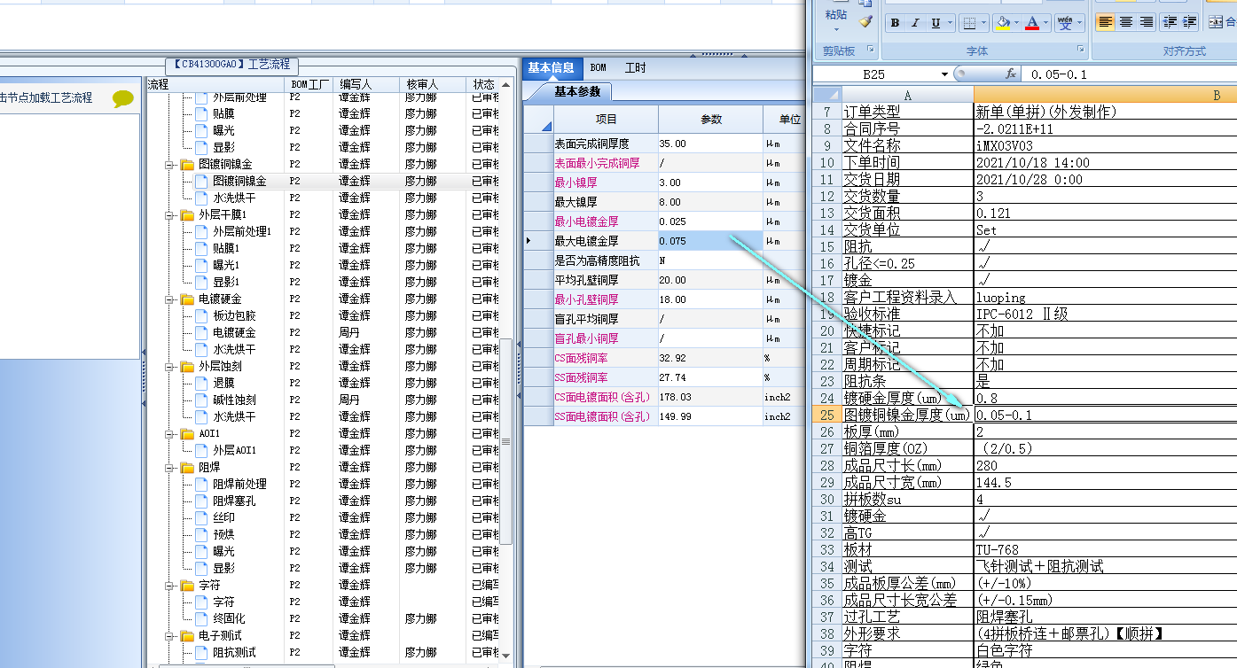Collapse the 外层蚀刻 tree group
The height and width of the screenshot is (668, 1237).
169,366
